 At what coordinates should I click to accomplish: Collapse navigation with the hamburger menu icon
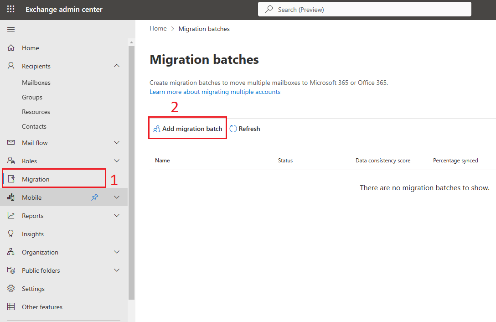coord(11,30)
